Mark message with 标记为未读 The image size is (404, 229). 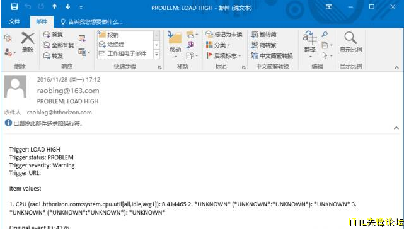[224, 35]
